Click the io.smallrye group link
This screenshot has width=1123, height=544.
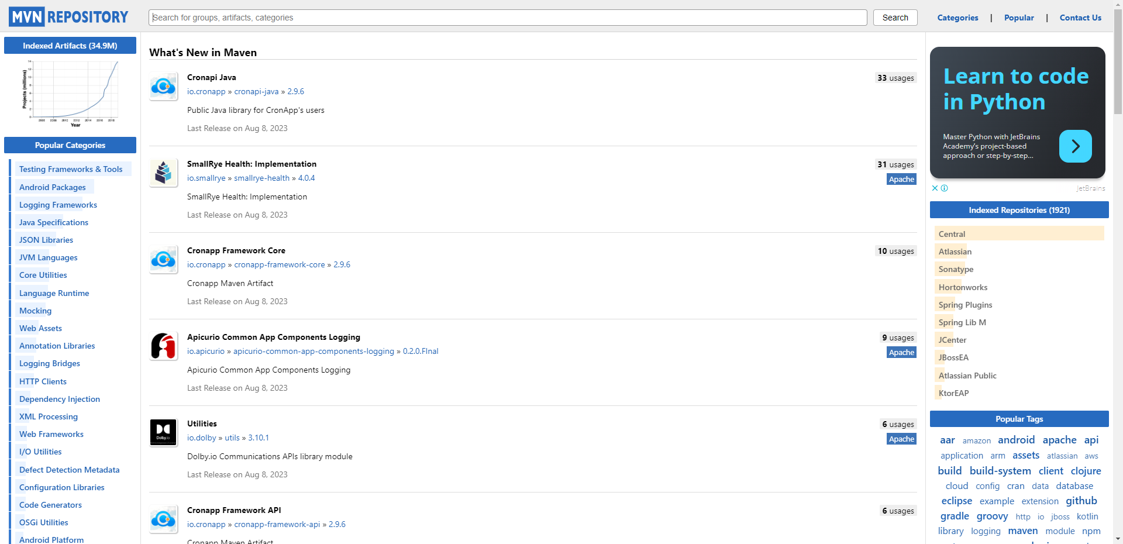[206, 178]
